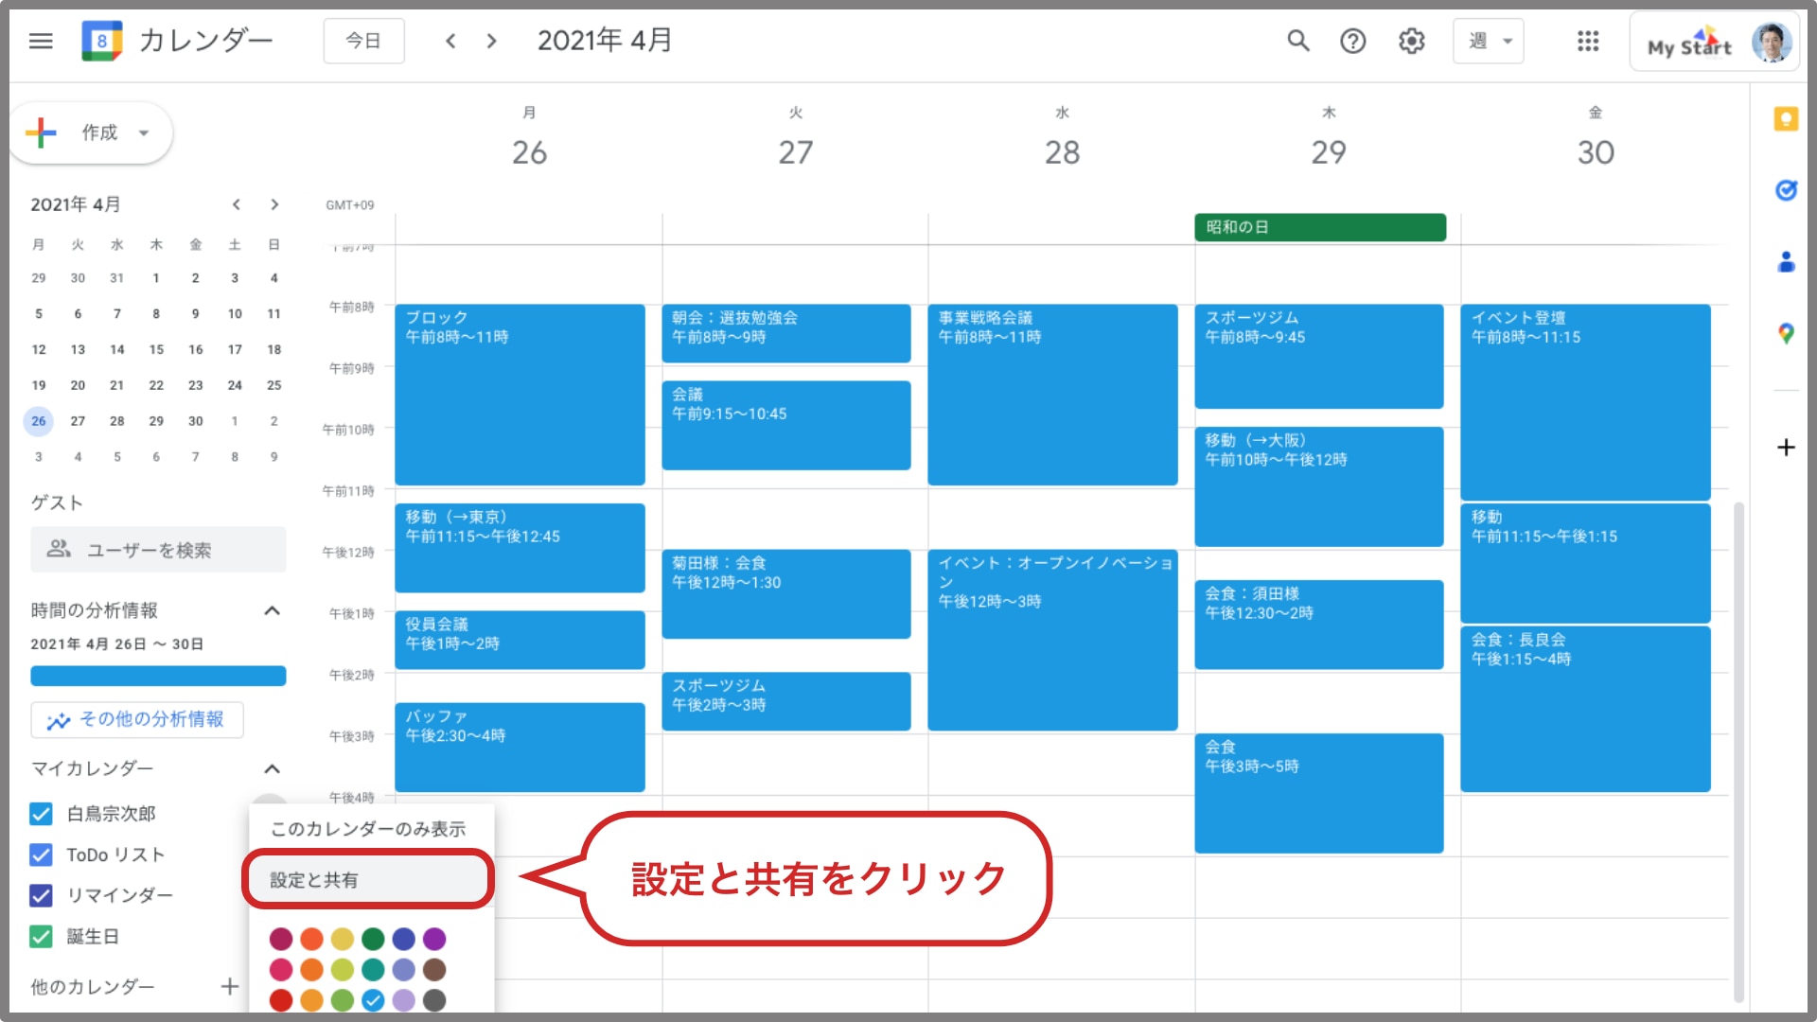Toggle ToDo リスト calendar checkbox
Screen dimensions: 1817x1022
(x=41, y=855)
